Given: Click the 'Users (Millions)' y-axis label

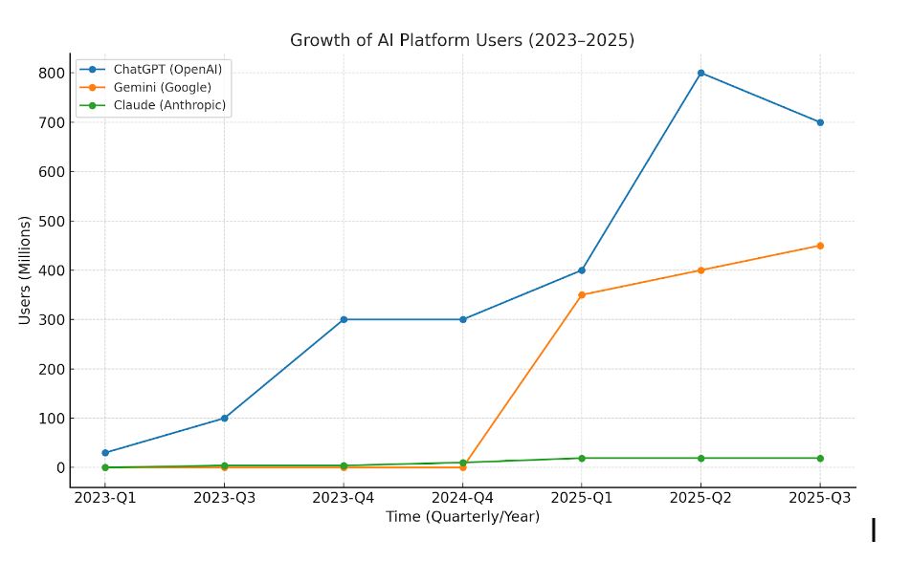Looking at the screenshot, I should [x=24, y=270].
